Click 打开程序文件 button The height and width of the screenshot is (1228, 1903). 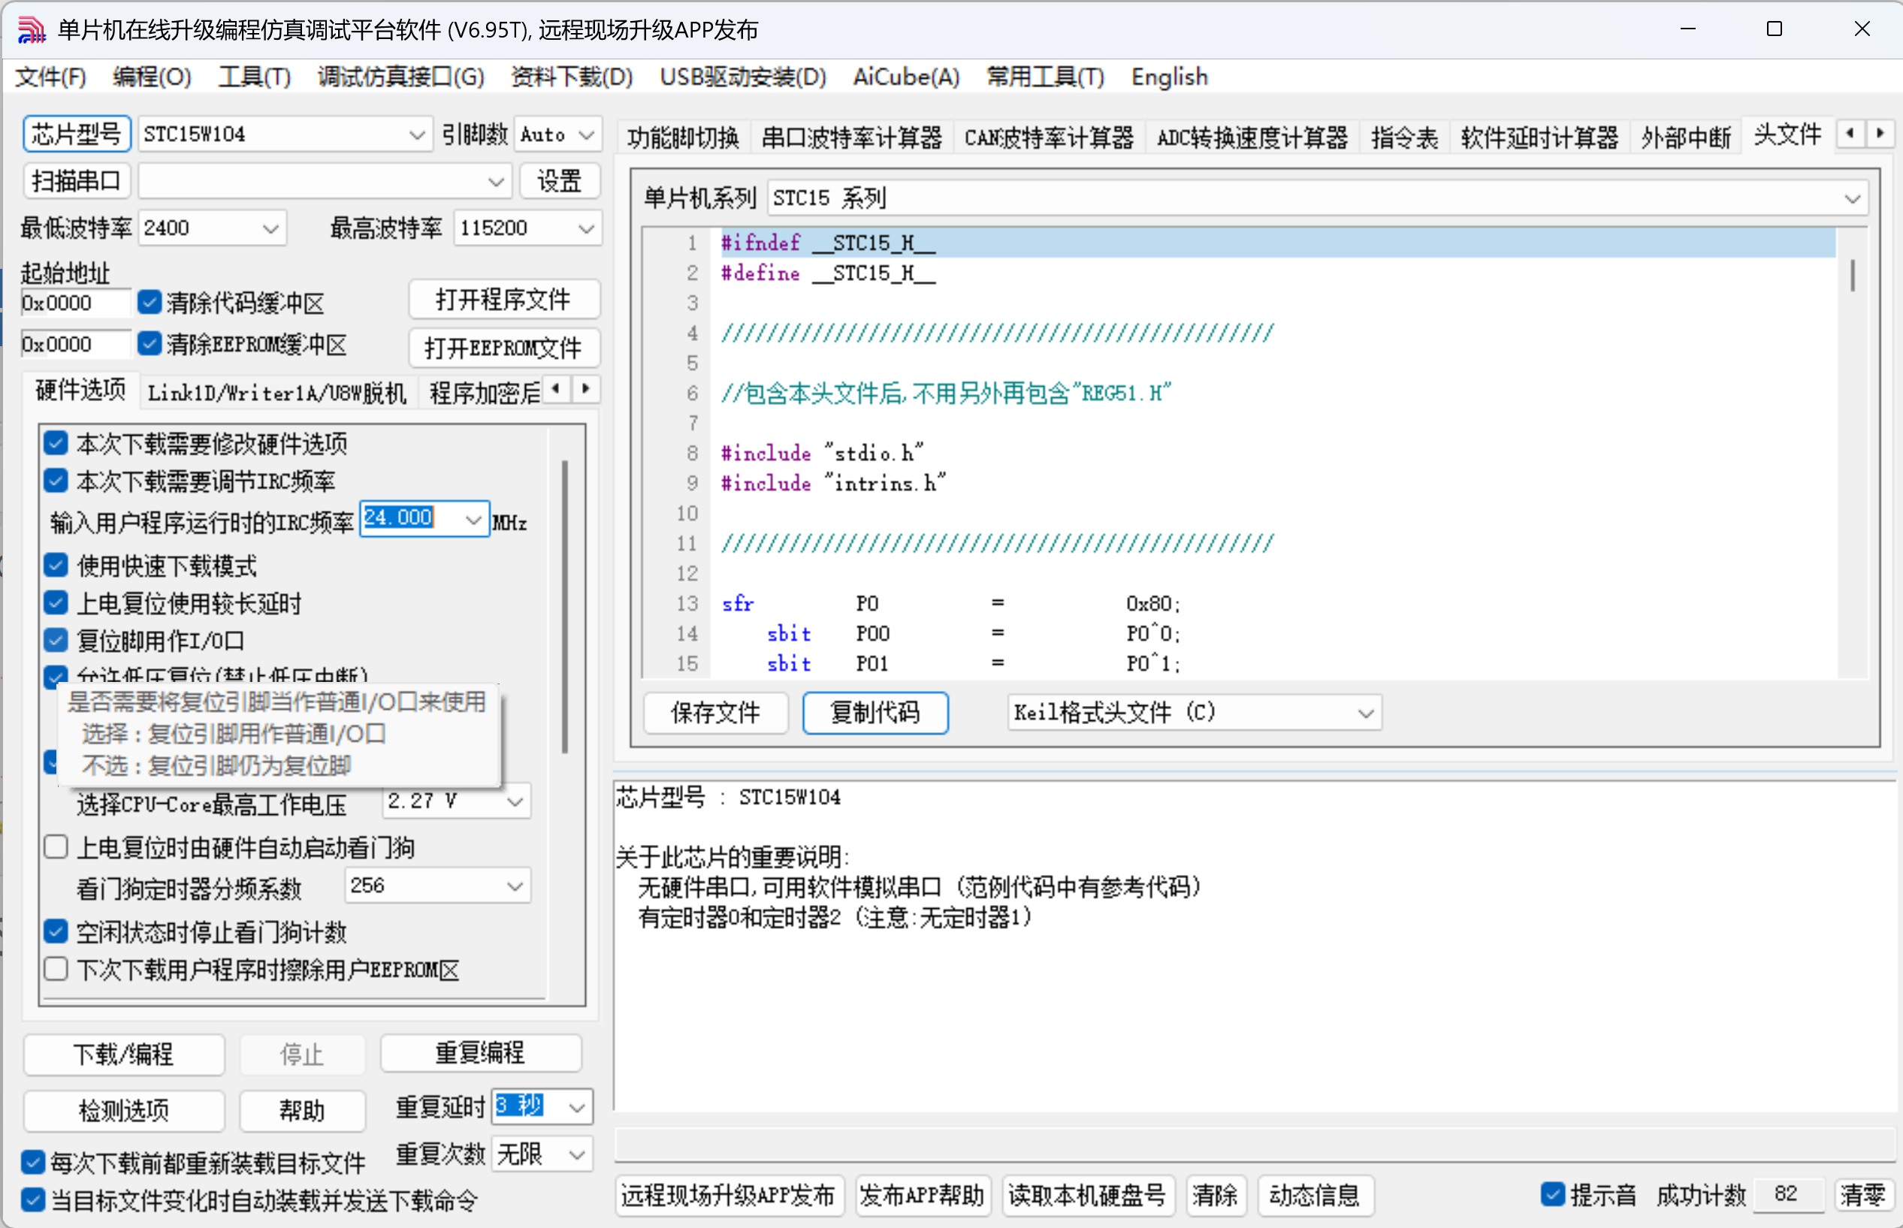tap(503, 299)
